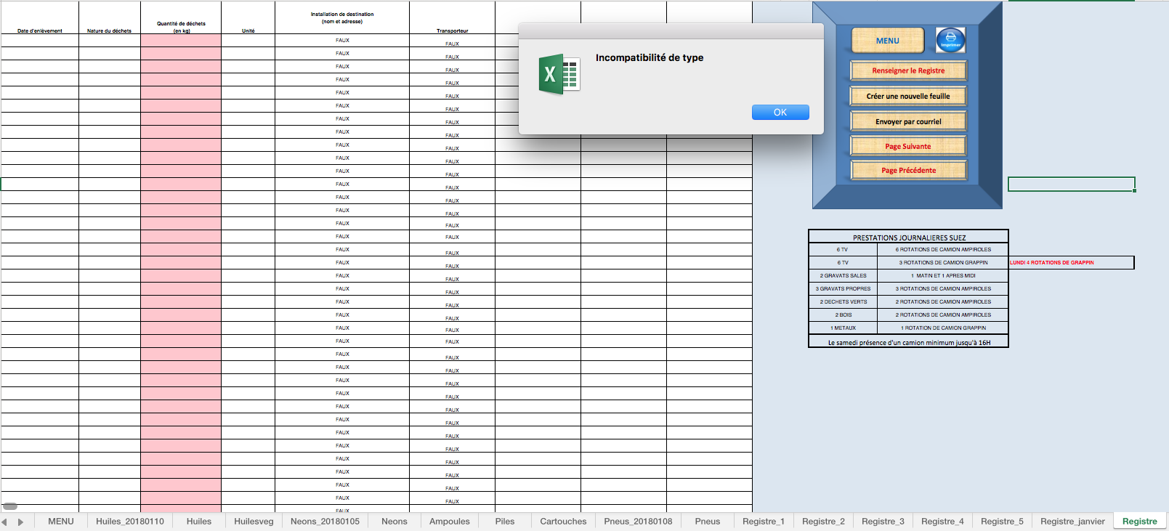Click the 2 GRAVATS SALES cell

(x=843, y=275)
